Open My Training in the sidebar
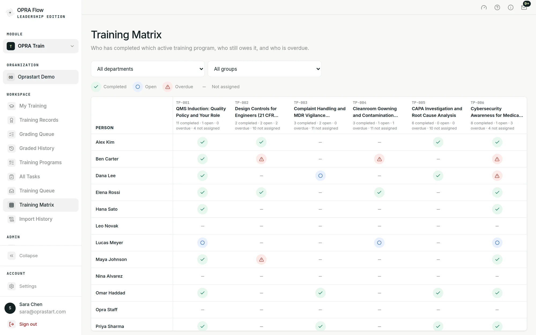The height and width of the screenshot is (335, 536). [41, 106]
